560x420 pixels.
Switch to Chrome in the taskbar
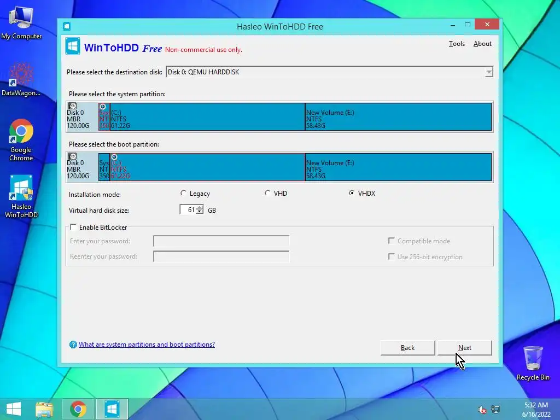tap(78, 409)
